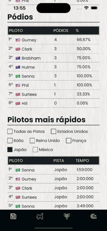Viewport: 107px width, 231px height.
Task: Select the Itália track checkbox
Action: (x=10, y=141)
